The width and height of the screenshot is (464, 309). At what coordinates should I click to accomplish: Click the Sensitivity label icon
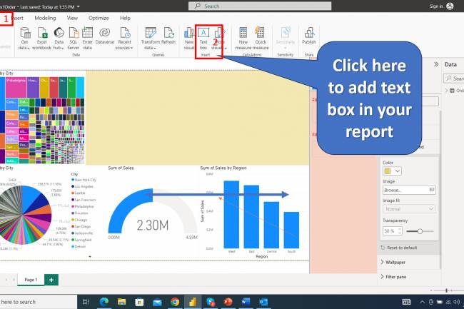click(x=286, y=33)
